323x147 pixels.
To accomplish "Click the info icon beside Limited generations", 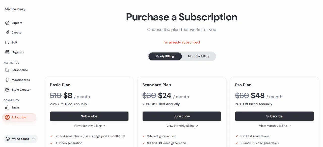I will point(123,136).
